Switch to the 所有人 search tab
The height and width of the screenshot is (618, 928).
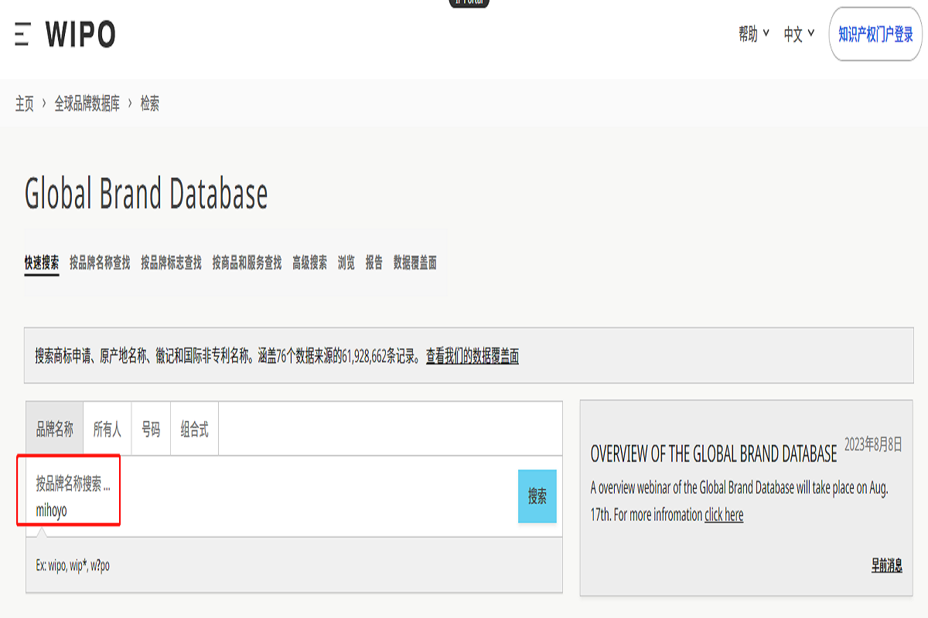(107, 429)
